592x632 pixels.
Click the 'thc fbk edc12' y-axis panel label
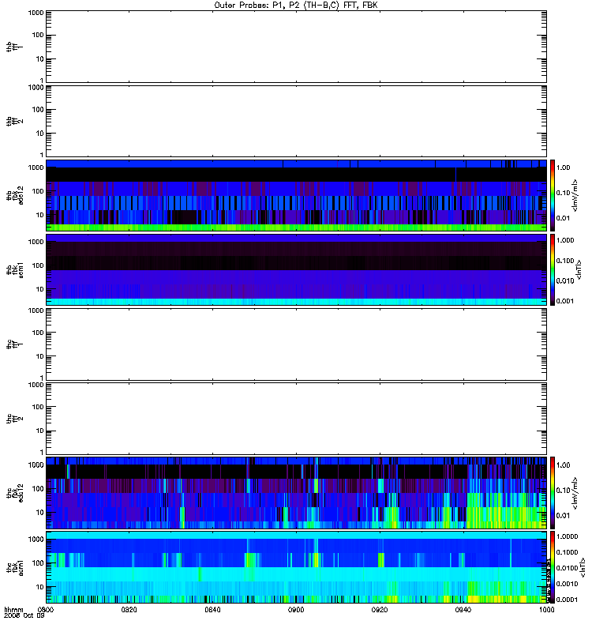(x=14, y=492)
